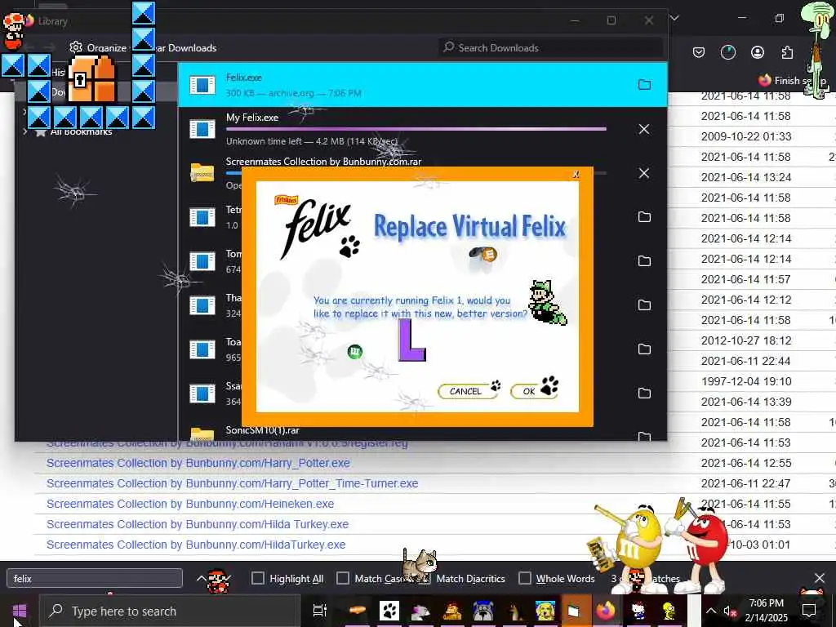Select All Bookmarks in Library sidebar
The image size is (836, 627).
click(x=81, y=131)
